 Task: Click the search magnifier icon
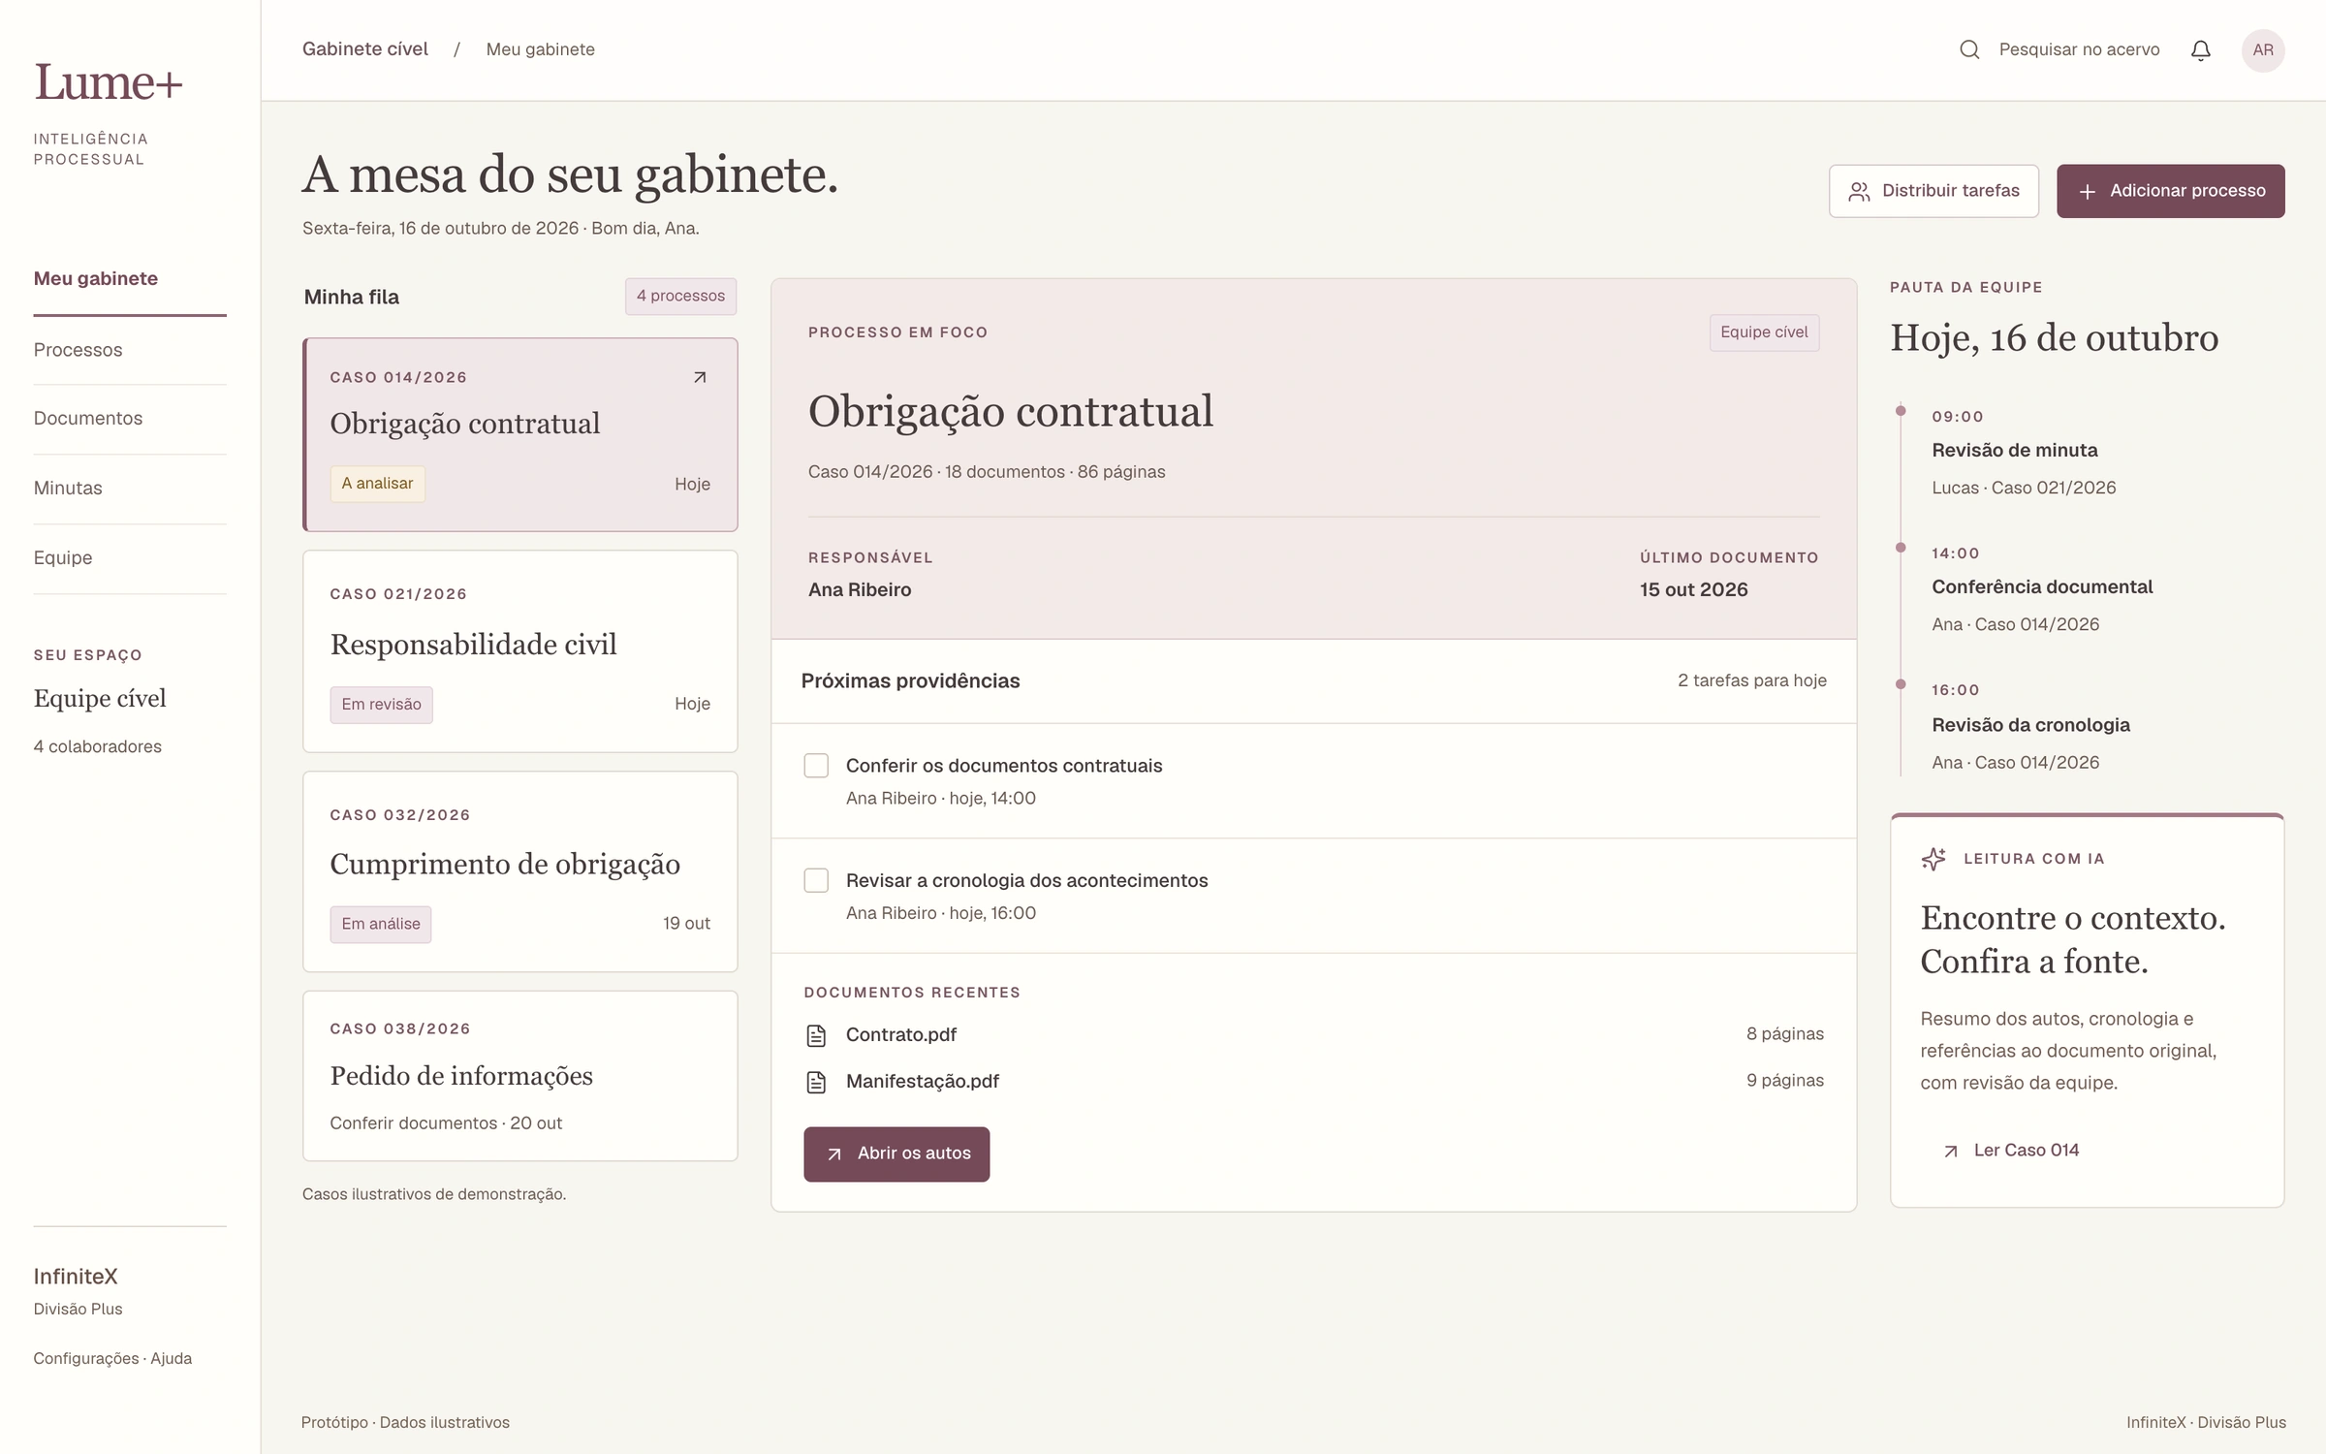coord(1968,49)
